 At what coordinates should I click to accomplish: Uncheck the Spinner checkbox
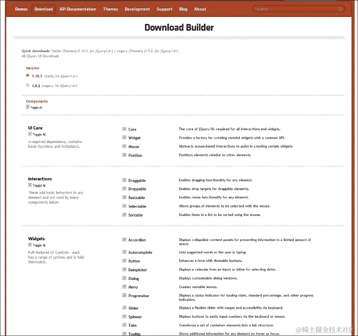coord(124,317)
